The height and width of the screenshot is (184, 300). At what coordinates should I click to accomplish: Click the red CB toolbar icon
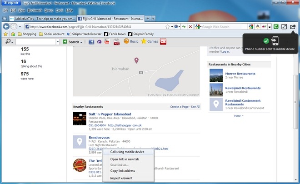tap(163, 41)
